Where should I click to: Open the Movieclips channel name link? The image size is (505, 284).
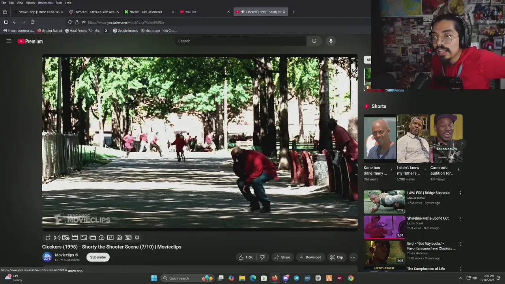click(x=65, y=255)
